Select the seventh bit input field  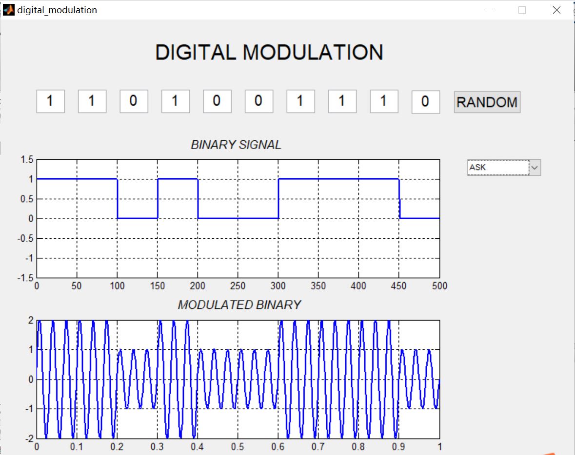(301, 101)
